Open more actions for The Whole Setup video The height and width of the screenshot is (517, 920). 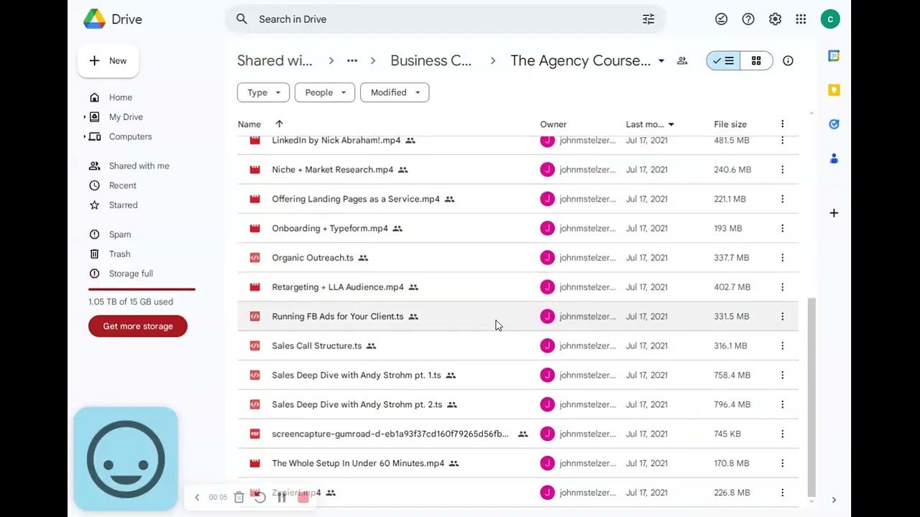(x=782, y=463)
